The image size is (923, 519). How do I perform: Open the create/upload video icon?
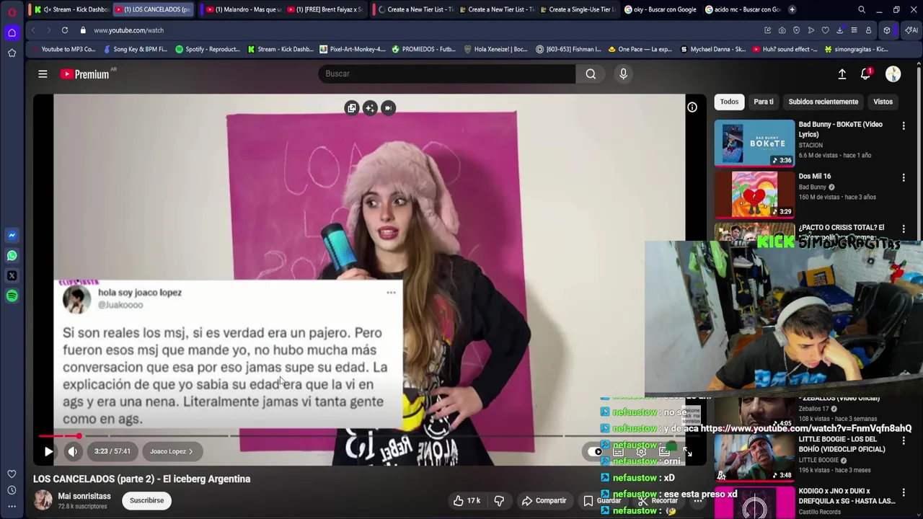tap(842, 74)
